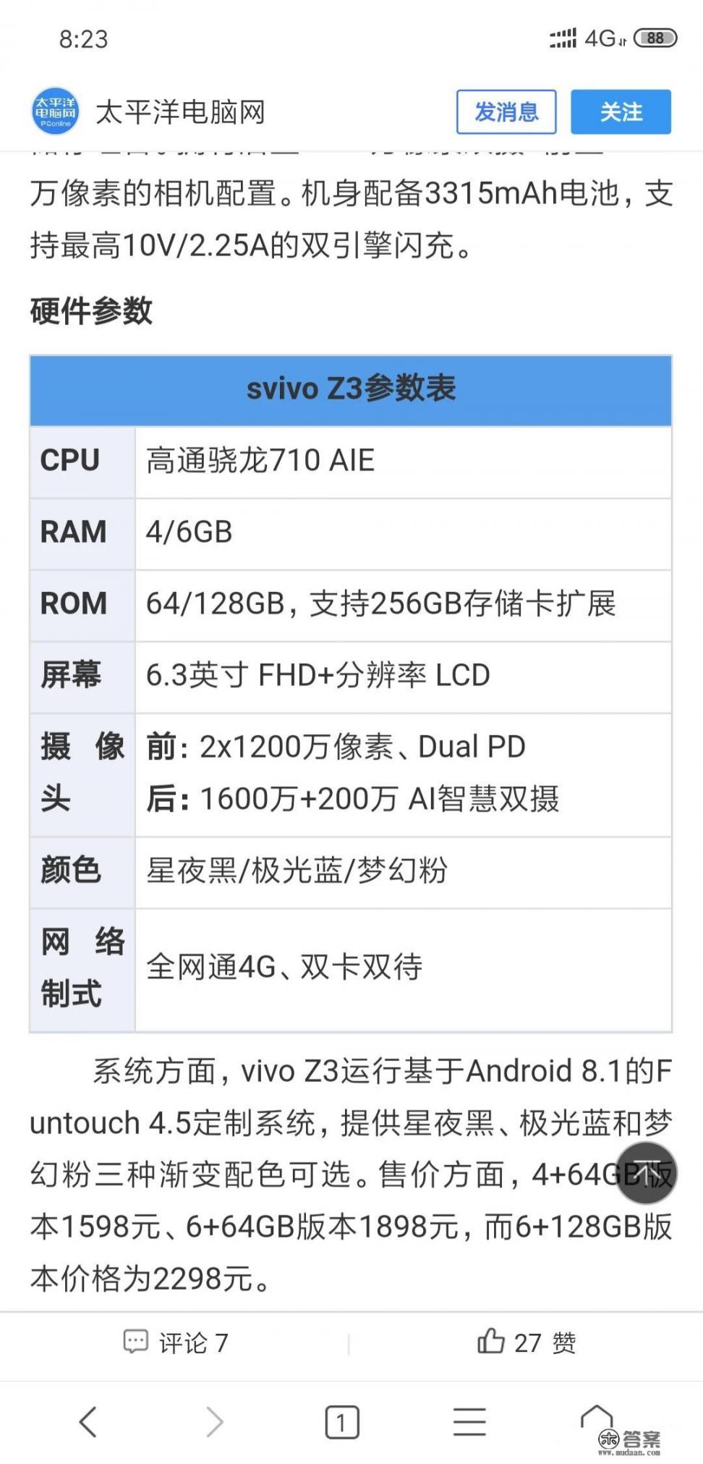Tap the blue 关注 follow button
Viewport: 703px width, 1464px height.
click(622, 112)
